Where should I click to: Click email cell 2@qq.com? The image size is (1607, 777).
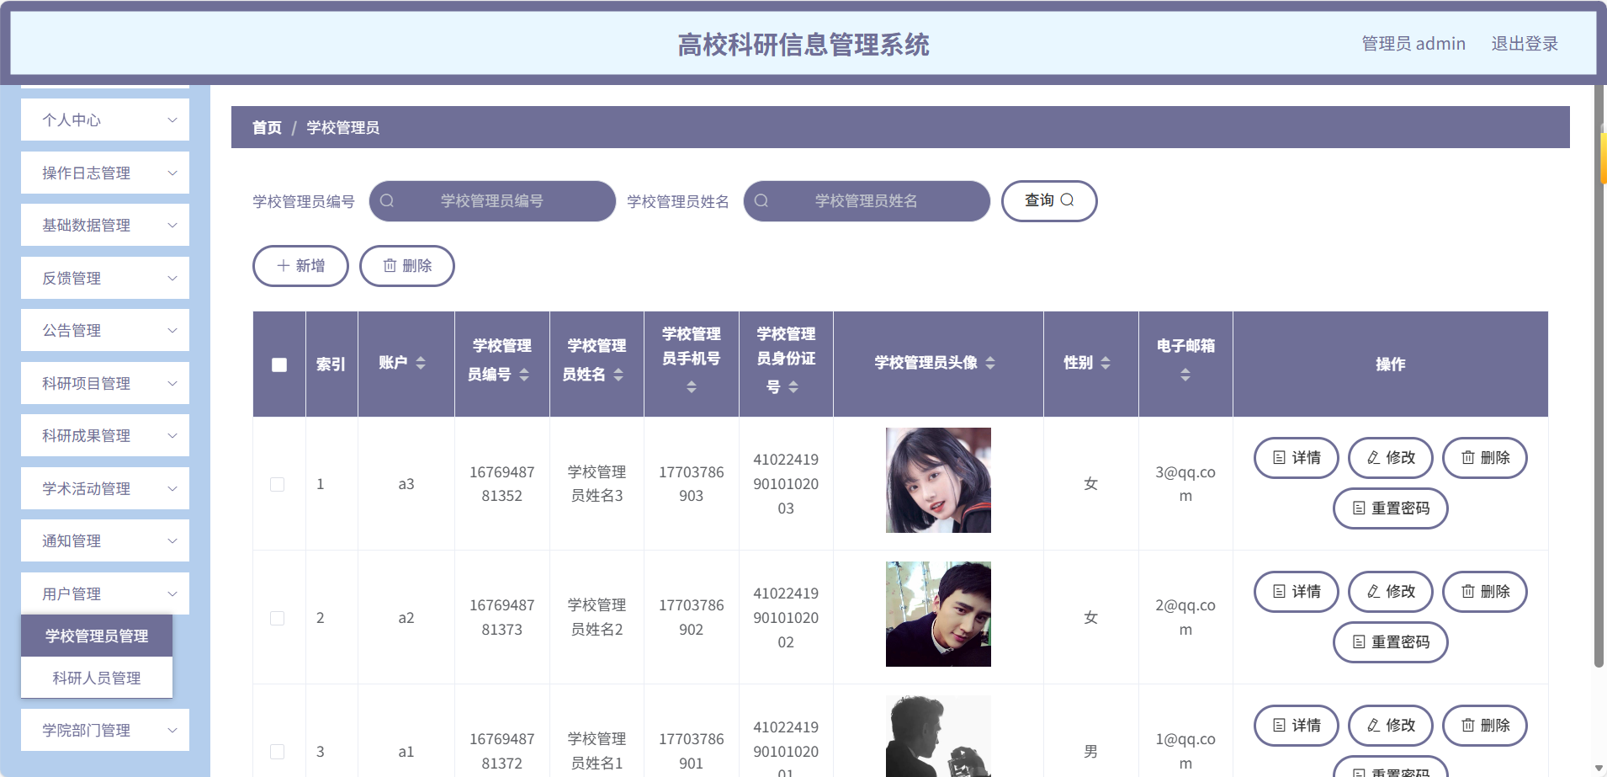coord(1185,618)
